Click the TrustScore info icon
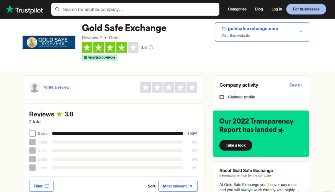Viewport: 335px width, 192px height. coord(151,47)
